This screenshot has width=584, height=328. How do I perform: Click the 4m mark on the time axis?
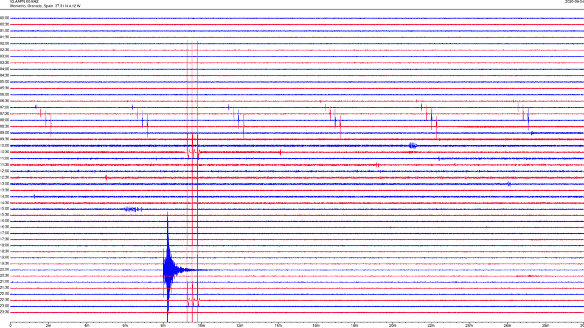(87, 326)
